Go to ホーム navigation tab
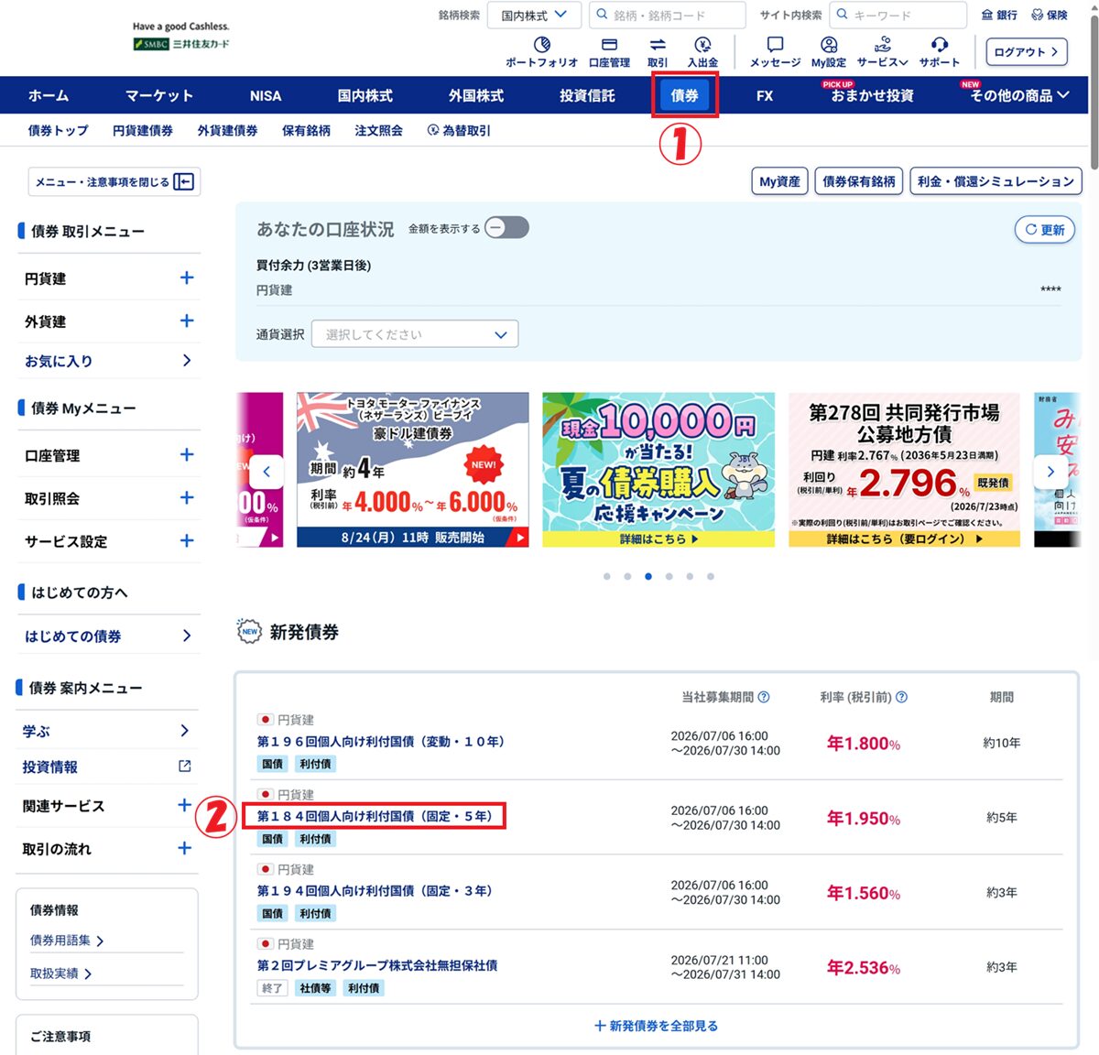 point(49,95)
